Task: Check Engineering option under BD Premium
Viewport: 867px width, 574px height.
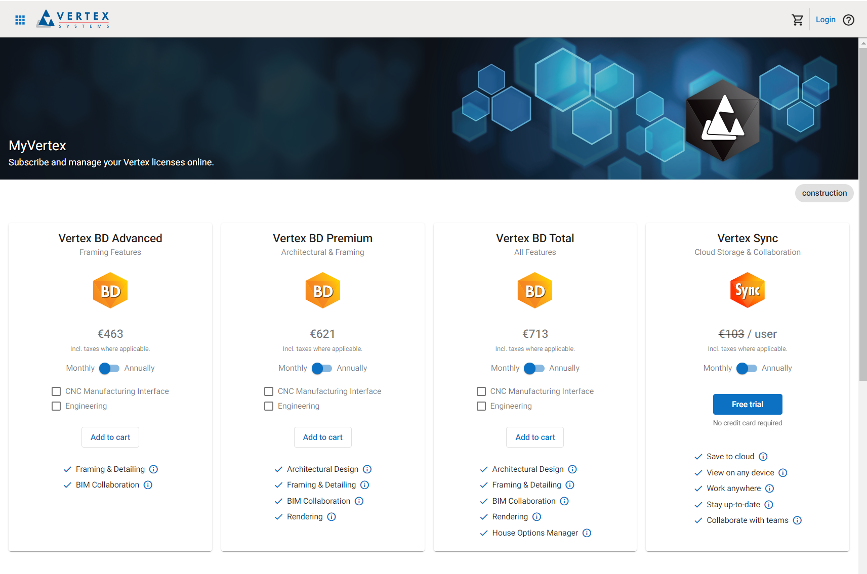Action: (269, 406)
